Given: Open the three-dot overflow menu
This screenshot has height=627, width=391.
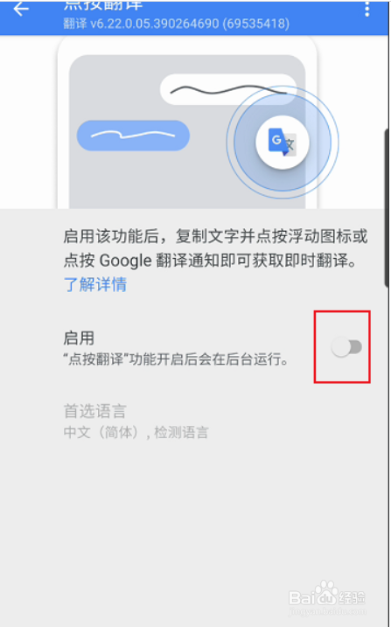Looking at the screenshot, I should (367, 9).
